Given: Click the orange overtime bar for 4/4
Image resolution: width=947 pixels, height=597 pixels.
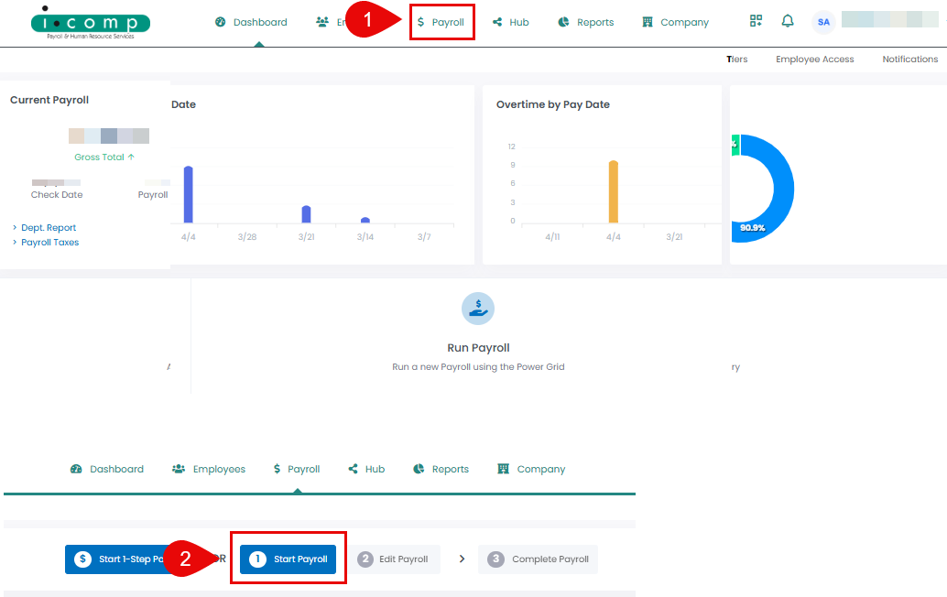Looking at the screenshot, I should tap(613, 192).
